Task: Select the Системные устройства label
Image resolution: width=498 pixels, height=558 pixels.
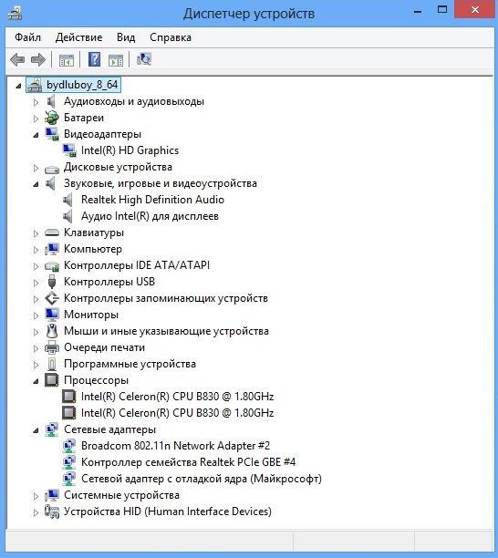Action: pos(121,495)
